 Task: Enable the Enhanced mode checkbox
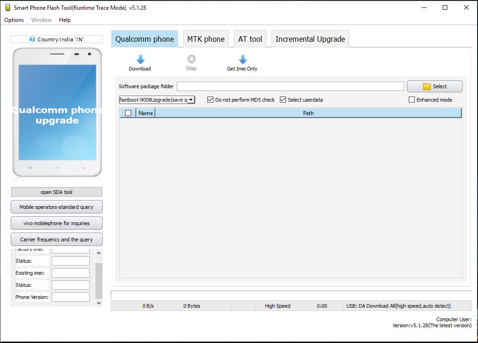(412, 100)
